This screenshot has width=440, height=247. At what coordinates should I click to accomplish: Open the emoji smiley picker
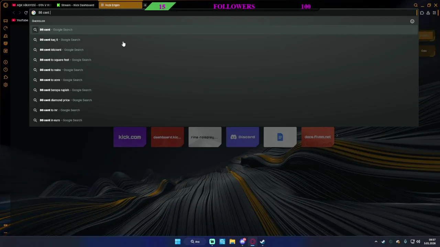412,21
